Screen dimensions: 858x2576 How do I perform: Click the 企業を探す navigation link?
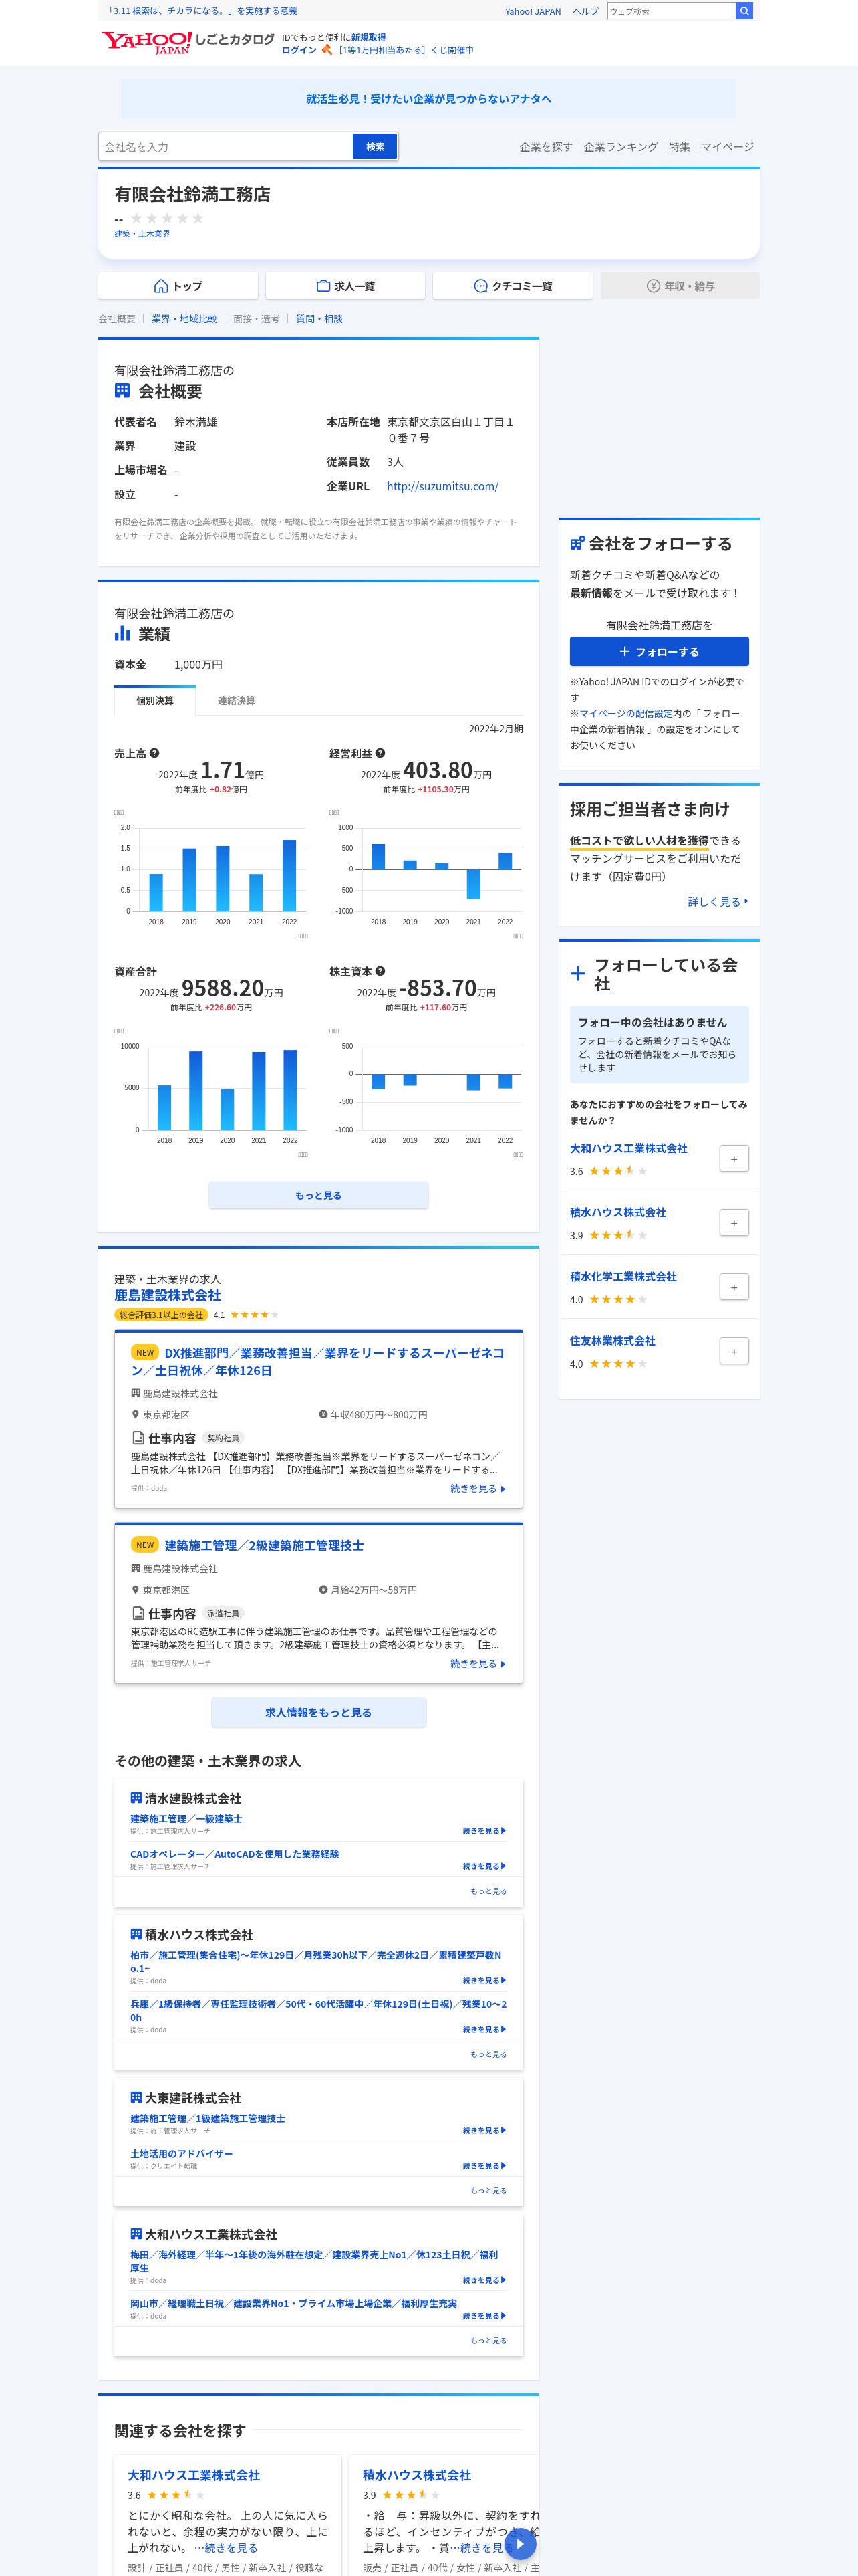tap(547, 147)
